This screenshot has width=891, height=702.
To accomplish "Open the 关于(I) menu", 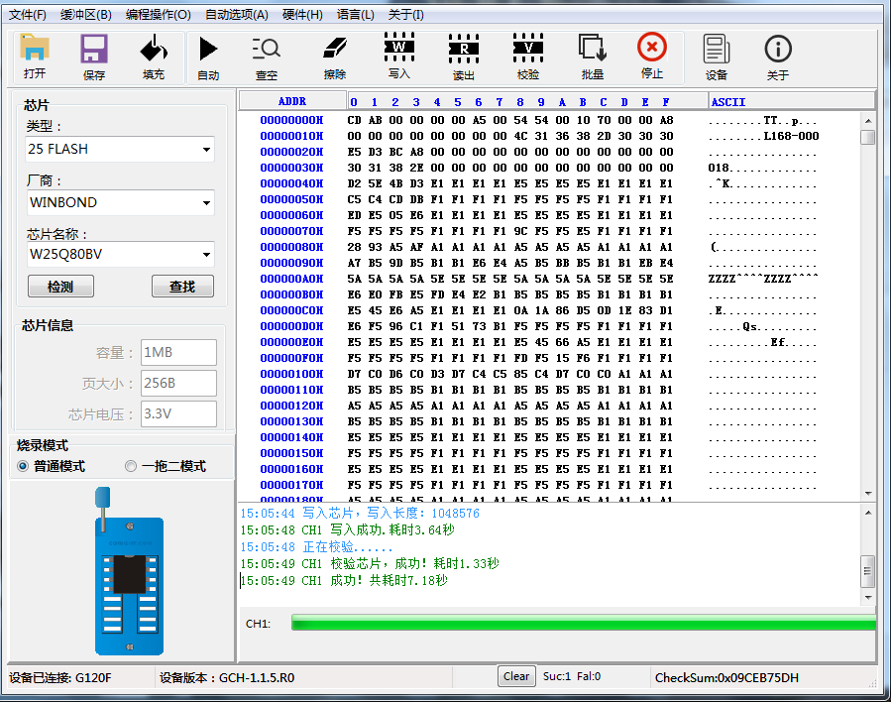I will (x=405, y=15).
